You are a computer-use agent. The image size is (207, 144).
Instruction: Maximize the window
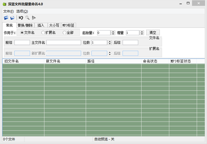point(188,3)
